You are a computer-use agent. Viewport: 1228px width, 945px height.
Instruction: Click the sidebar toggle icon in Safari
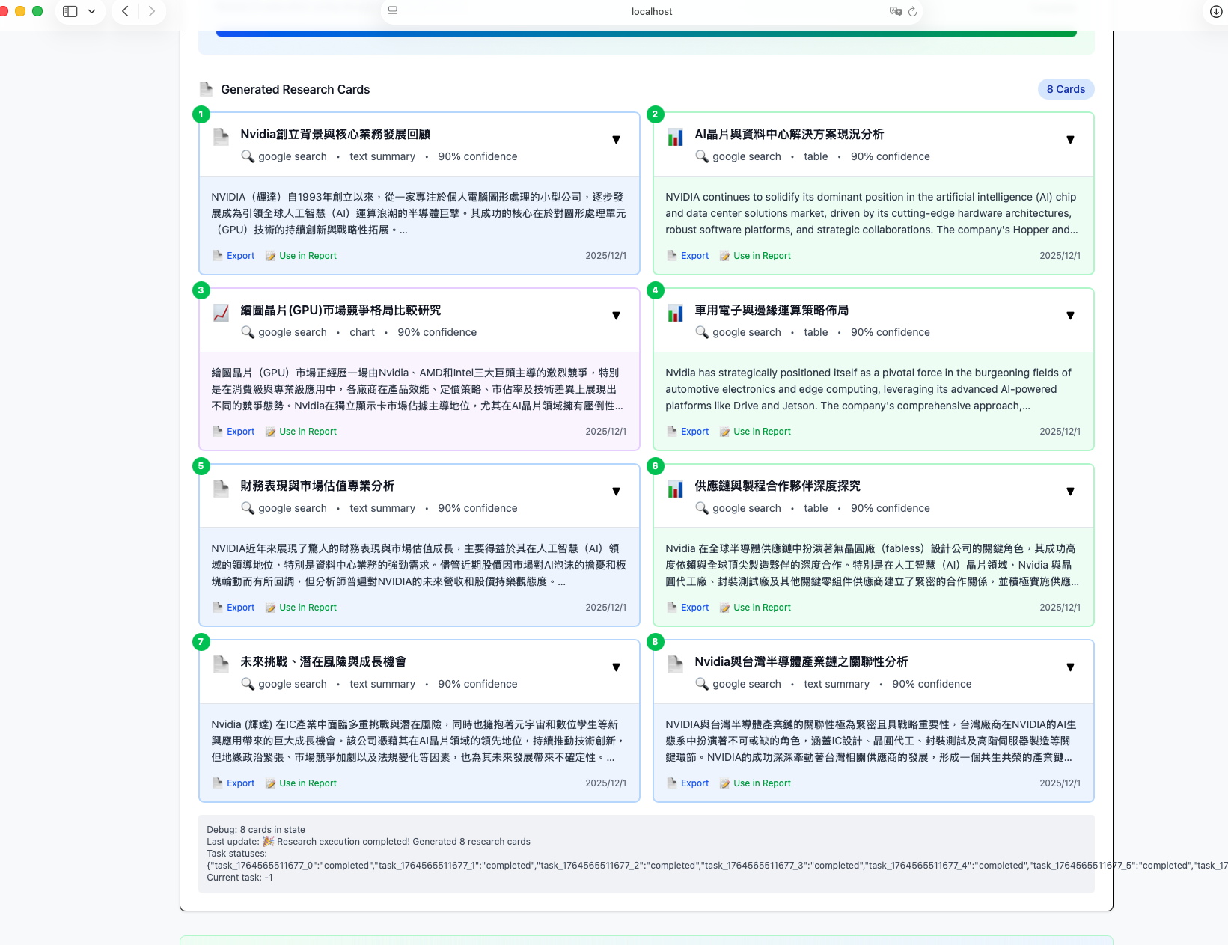point(70,11)
